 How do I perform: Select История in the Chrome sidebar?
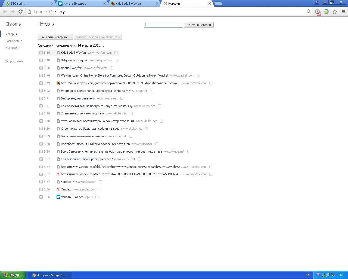click(x=11, y=34)
